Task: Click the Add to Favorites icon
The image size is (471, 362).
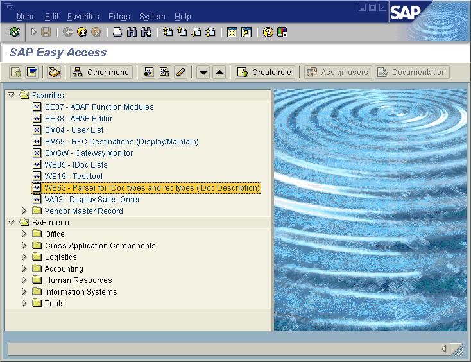Action: coord(148,72)
